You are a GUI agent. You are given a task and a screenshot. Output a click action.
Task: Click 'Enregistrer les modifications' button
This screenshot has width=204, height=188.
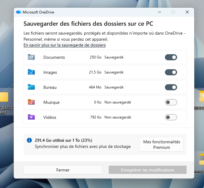tap(148, 170)
